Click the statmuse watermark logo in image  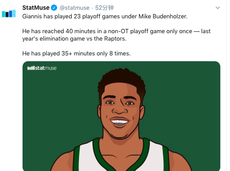pyautogui.click(x=42, y=68)
